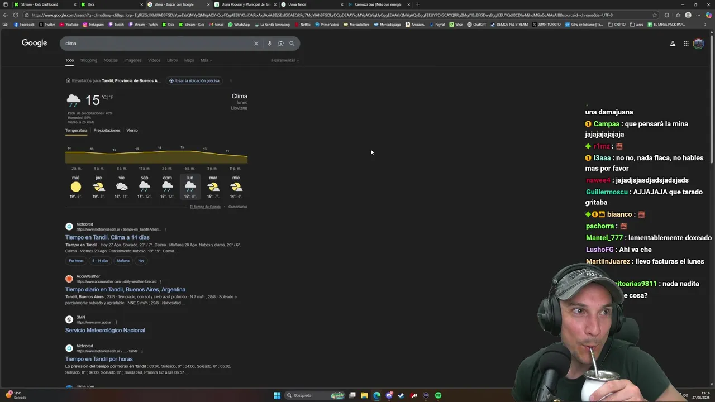Open Netflix bookmark
This screenshot has width=715, height=402.
coord(302,25)
